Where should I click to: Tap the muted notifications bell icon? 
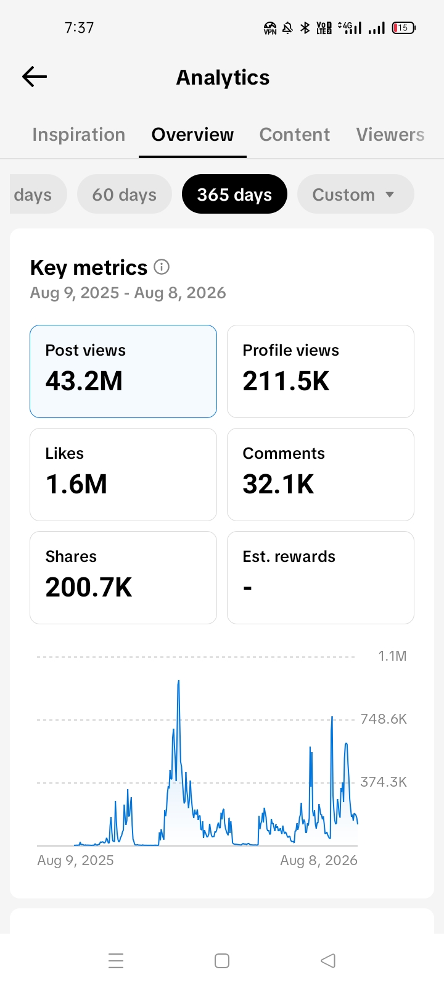287,28
